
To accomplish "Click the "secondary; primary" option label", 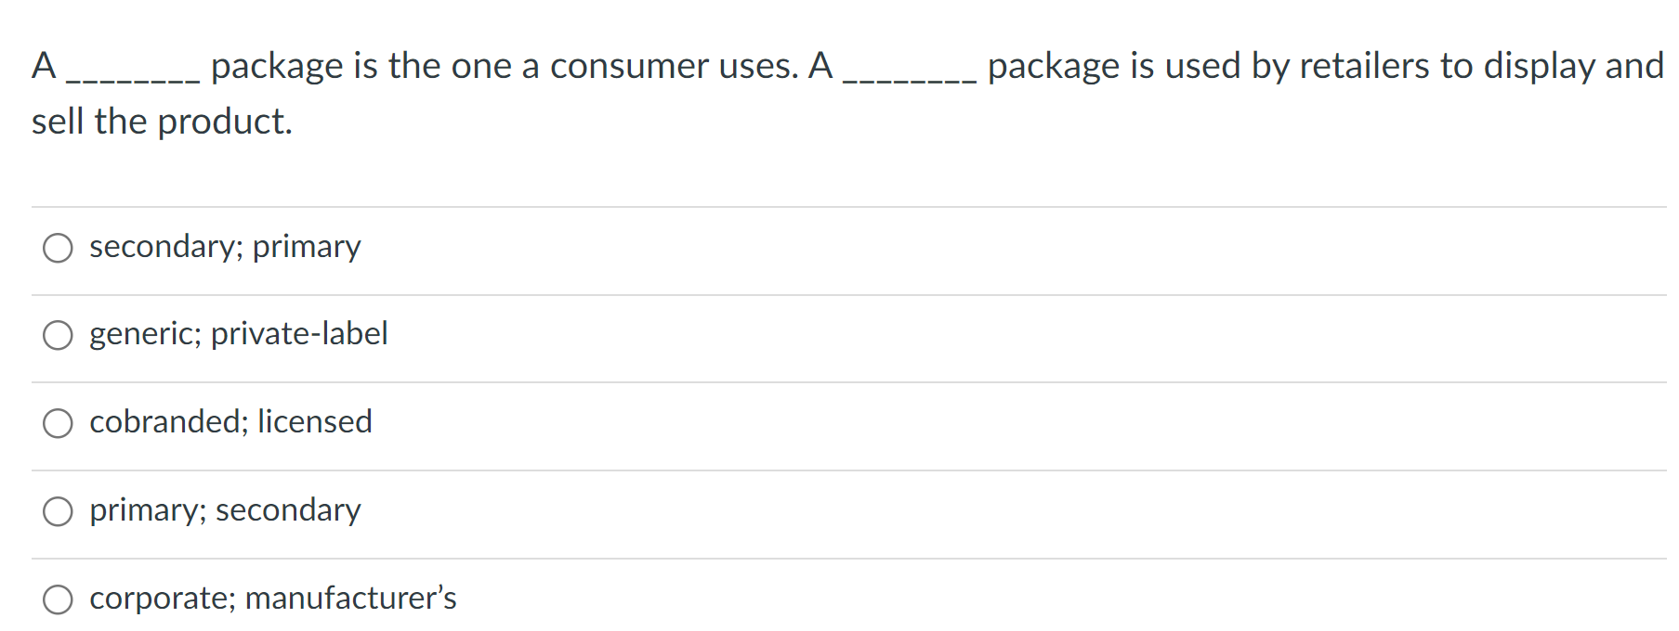I will tap(225, 247).
